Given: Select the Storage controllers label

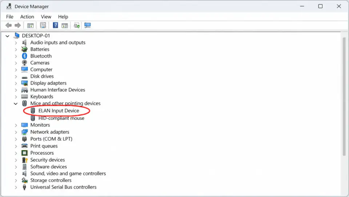Looking at the screenshot, I should coord(51,180).
